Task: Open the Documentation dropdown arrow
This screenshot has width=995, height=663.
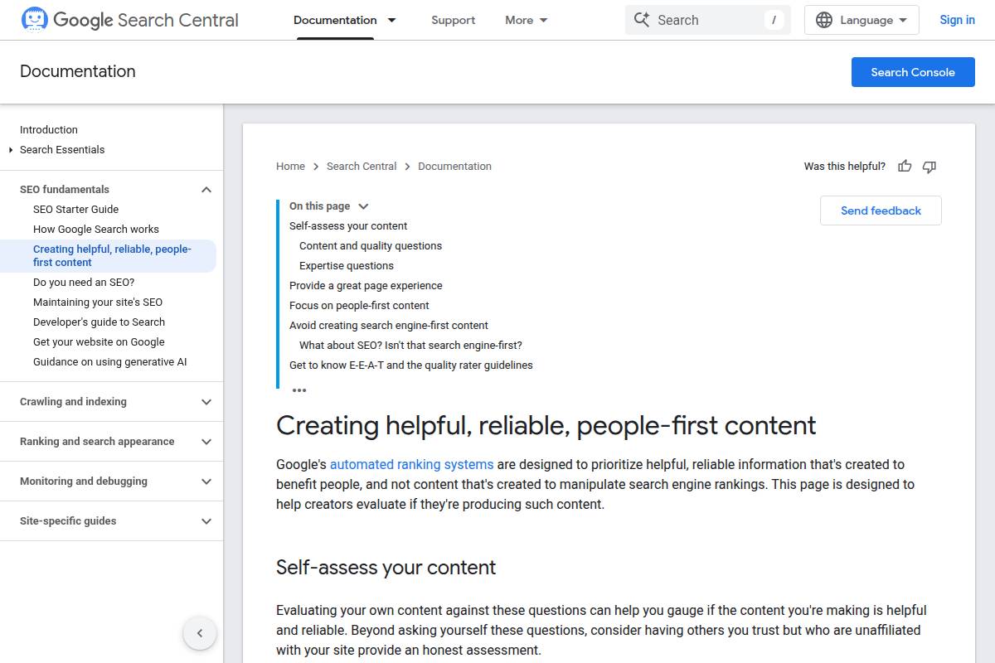Action: (392, 20)
